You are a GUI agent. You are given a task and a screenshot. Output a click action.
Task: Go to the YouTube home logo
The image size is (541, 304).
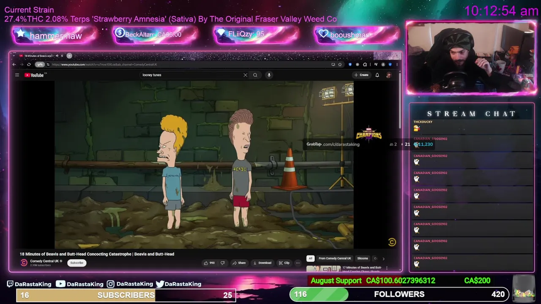click(34, 75)
